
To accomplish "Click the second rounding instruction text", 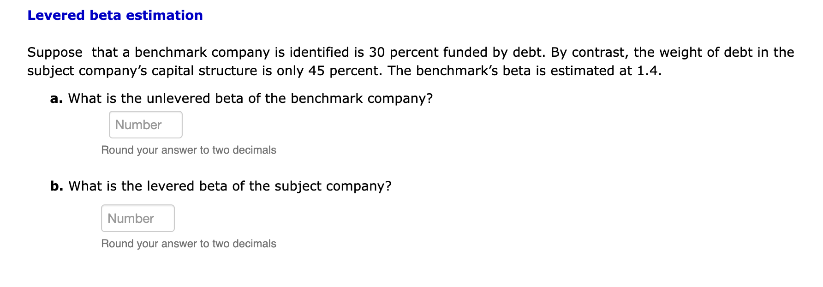I will click(188, 244).
